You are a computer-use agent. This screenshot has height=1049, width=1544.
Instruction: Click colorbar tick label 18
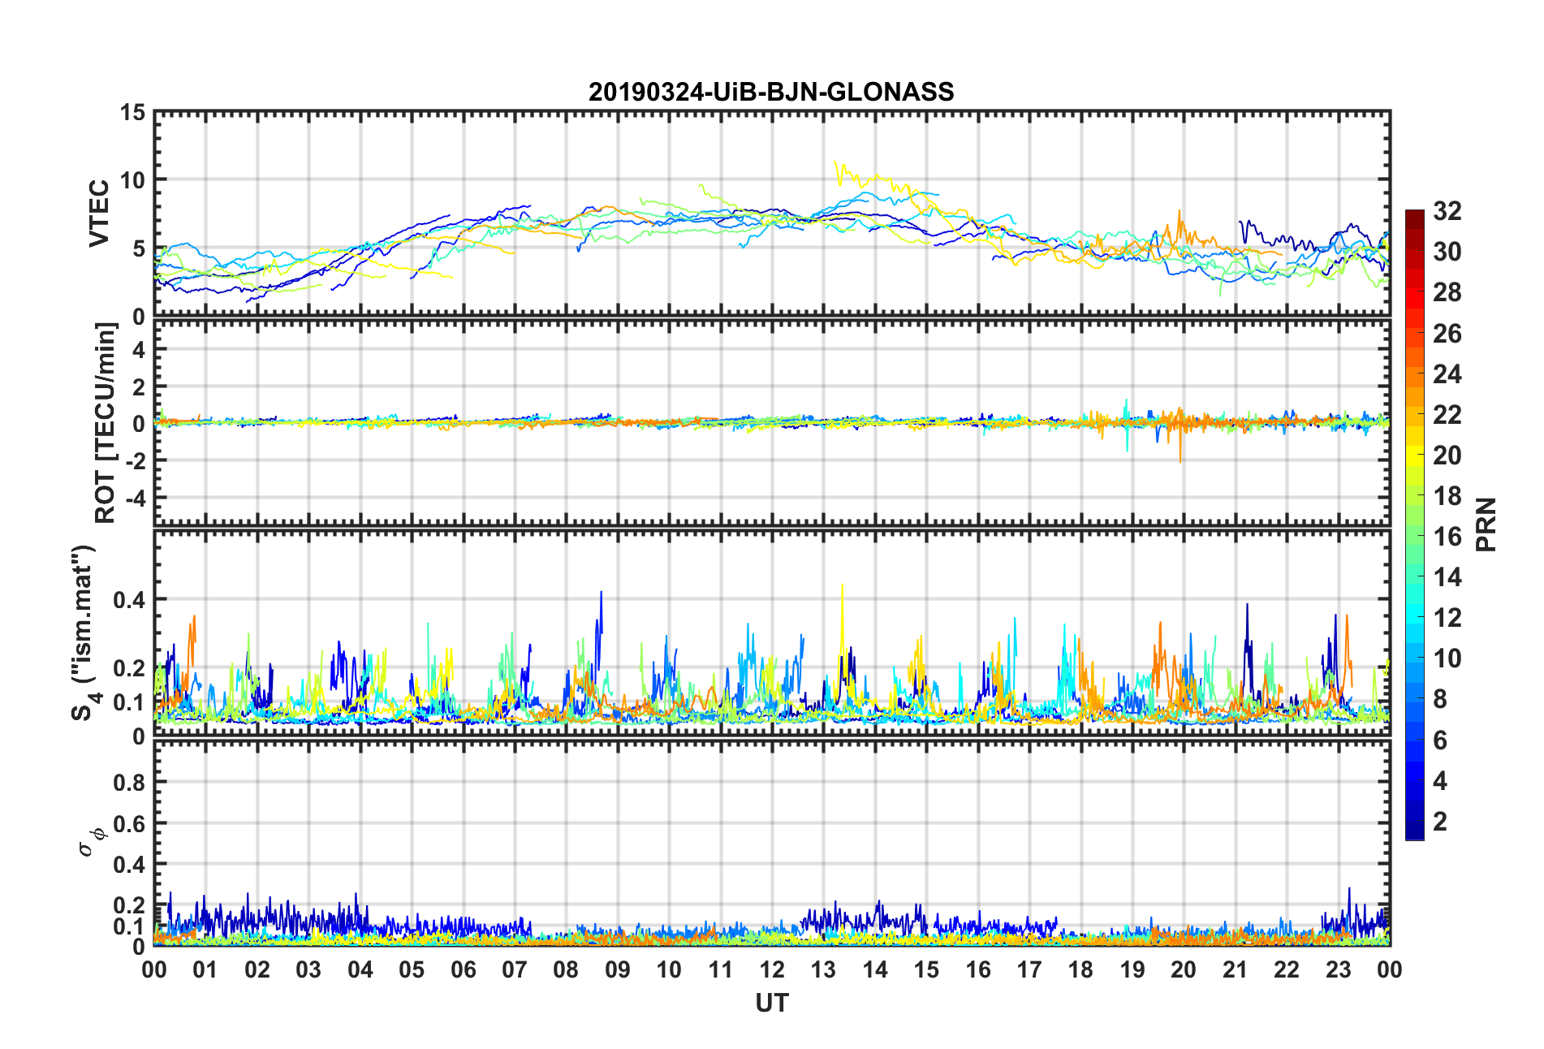[1447, 495]
